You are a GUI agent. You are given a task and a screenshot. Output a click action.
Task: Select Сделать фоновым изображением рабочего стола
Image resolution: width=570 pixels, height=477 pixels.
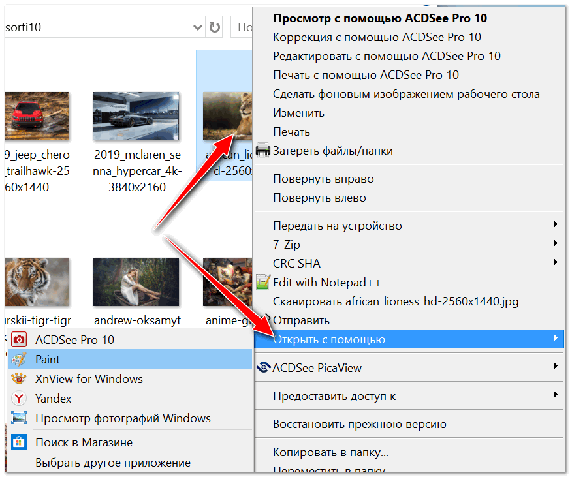pyautogui.click(x=406, y=94)
